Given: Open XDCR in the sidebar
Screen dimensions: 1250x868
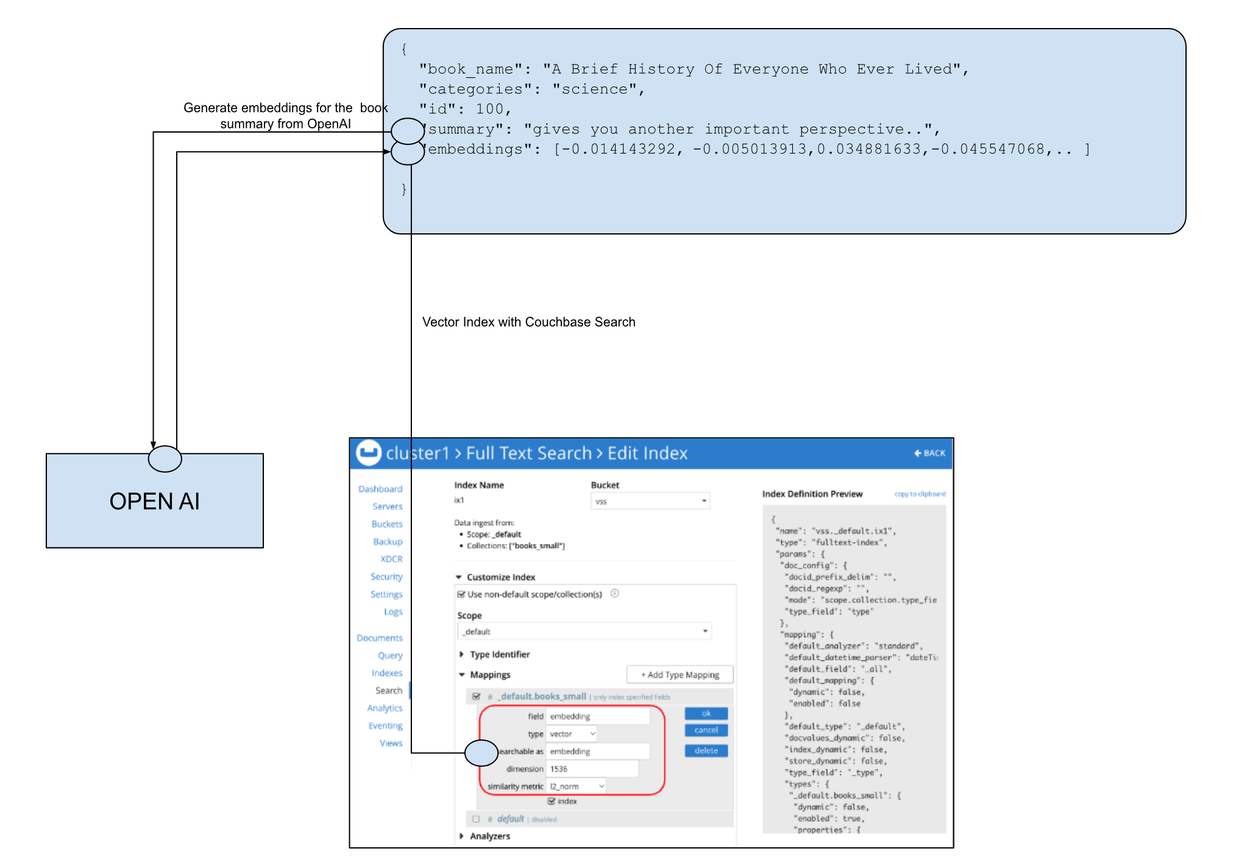Looking at the screenshot, I should tap(391, 559).
